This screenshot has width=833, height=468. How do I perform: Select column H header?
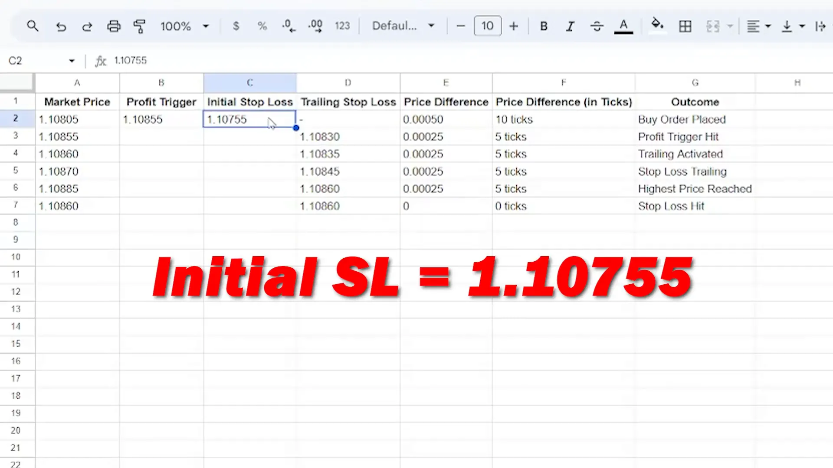797,83
